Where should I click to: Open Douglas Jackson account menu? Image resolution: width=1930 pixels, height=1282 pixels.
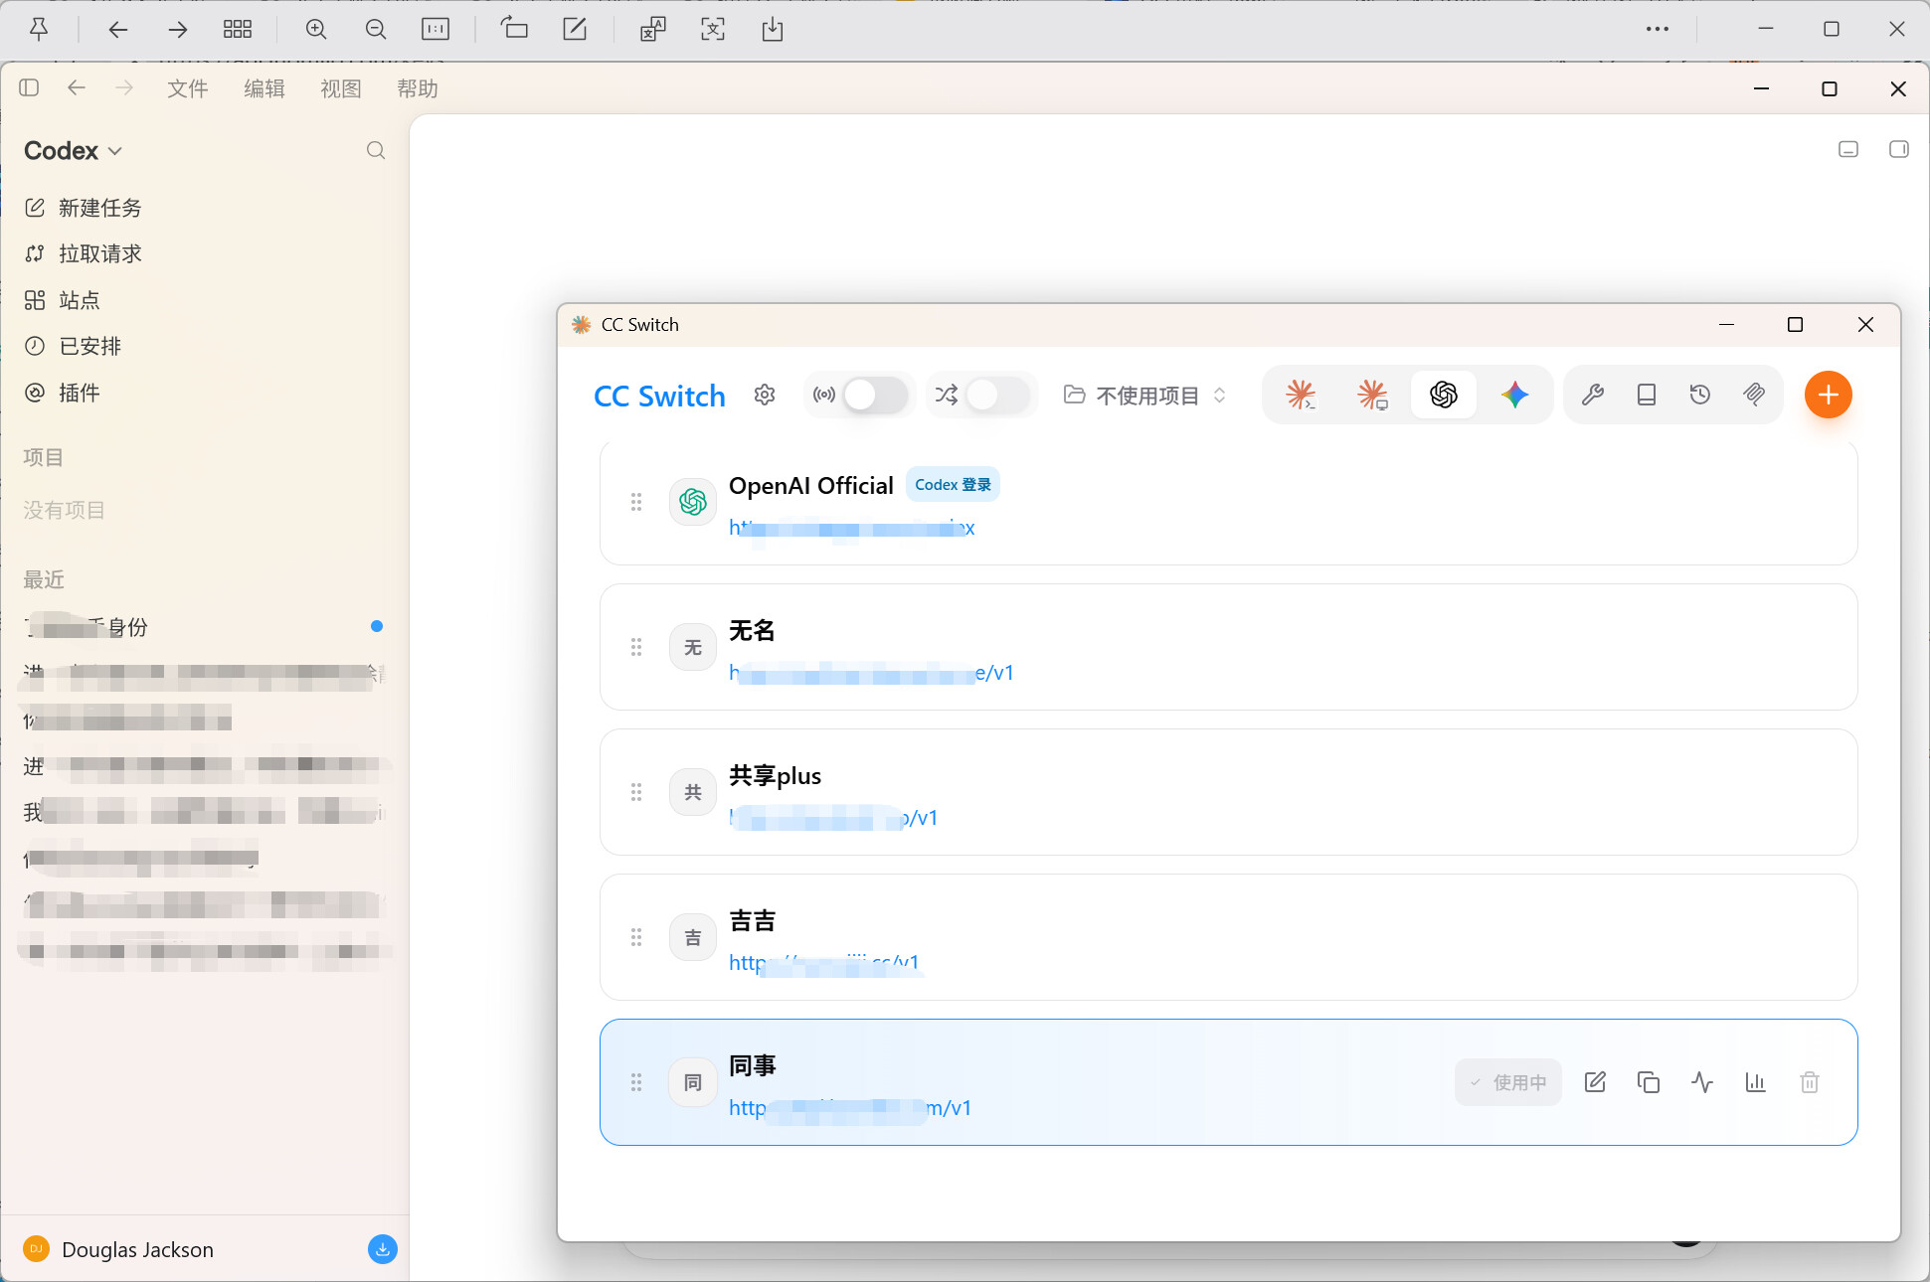pyautogui.click(x=119, y=1249)
